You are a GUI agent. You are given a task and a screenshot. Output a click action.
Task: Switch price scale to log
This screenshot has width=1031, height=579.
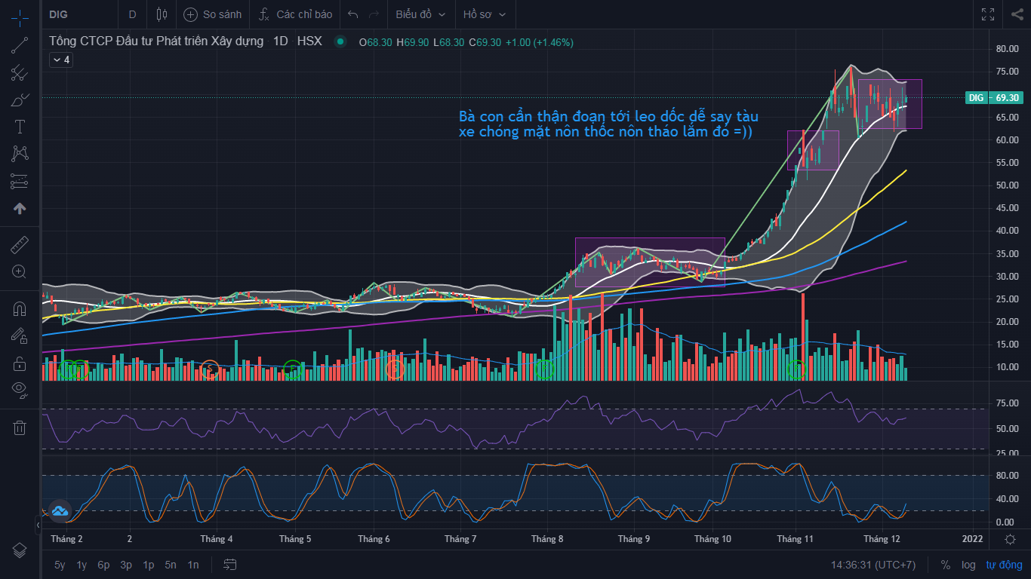tap(968, 565)
